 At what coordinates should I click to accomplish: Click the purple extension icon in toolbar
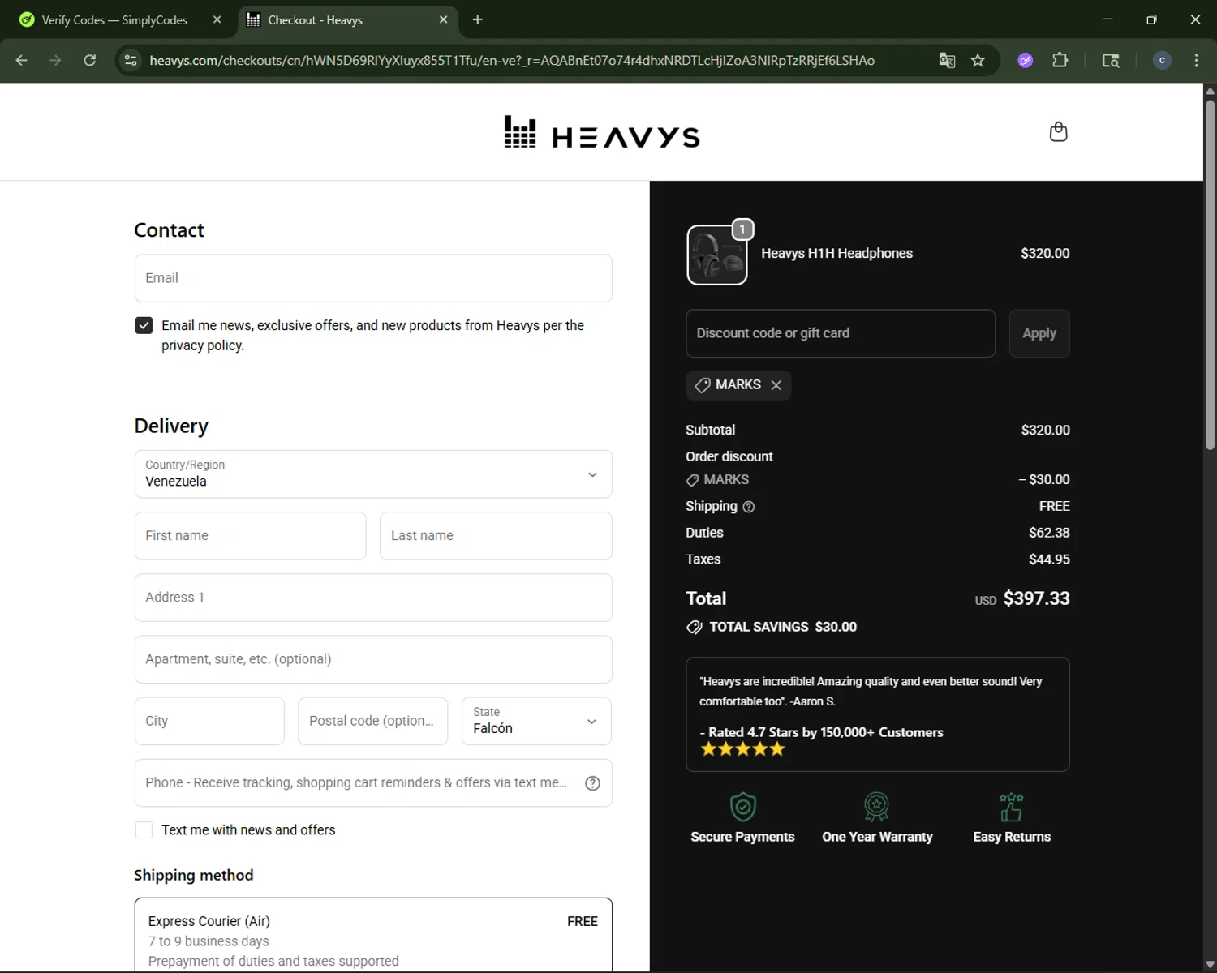[1026, 60]
